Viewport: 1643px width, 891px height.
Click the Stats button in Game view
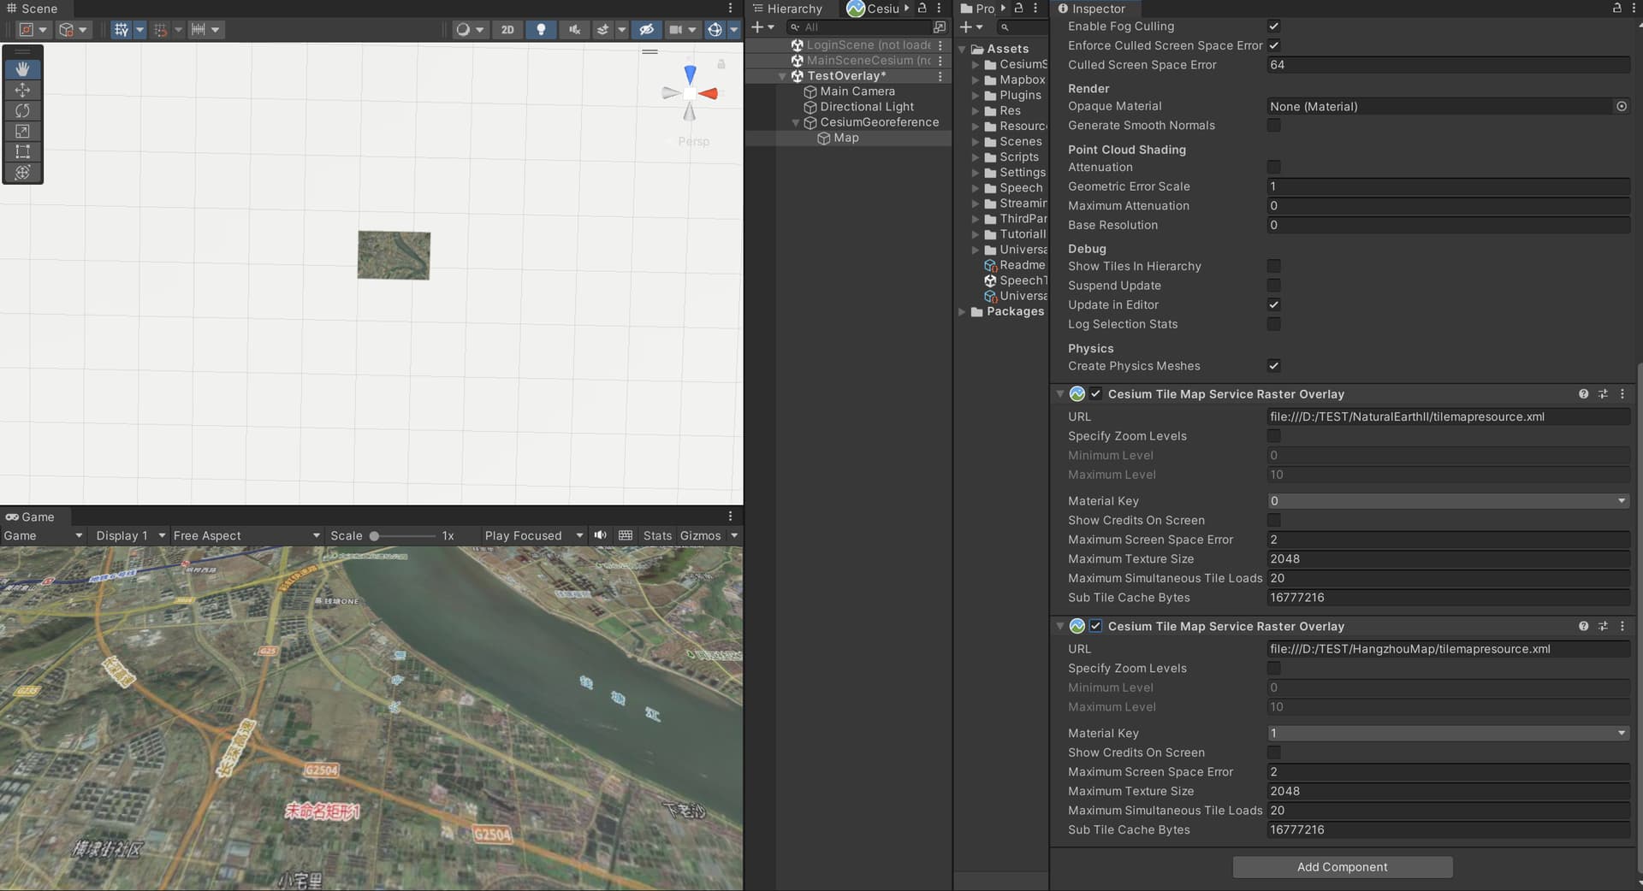click(x=657, y=535)
